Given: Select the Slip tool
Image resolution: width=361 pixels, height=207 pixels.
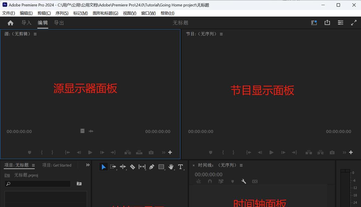Looking at the screenshot, I should coord(142,167).
